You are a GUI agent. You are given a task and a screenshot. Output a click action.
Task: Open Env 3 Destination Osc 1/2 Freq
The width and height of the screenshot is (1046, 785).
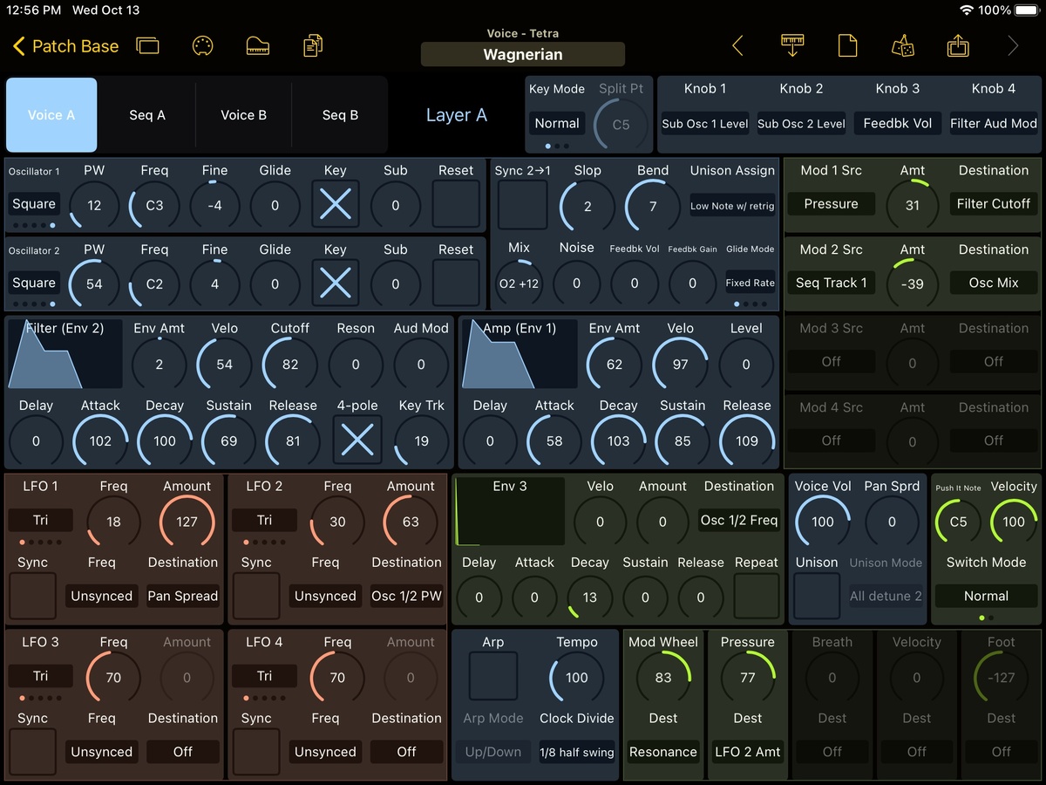[739, 520]
